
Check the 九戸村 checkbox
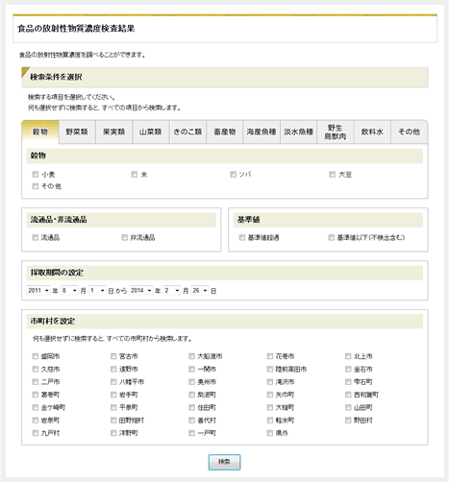tap(36, 433)
